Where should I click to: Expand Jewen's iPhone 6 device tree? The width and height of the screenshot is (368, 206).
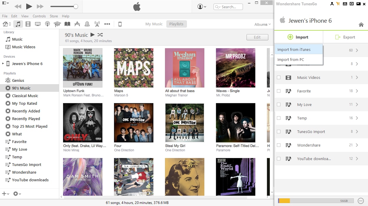[x=3, y=64]
